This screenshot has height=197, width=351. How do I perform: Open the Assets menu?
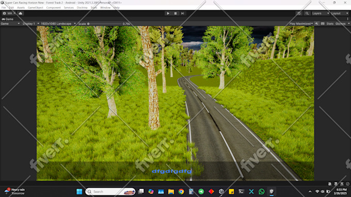point(21,8)
